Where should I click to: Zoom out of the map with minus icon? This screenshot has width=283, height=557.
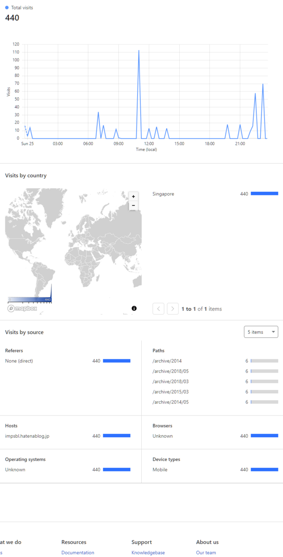coord(133,205)
